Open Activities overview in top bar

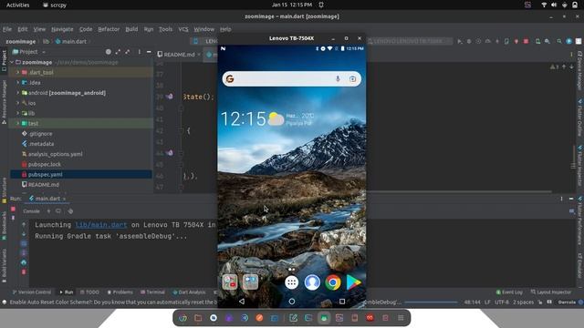(18, 5)
